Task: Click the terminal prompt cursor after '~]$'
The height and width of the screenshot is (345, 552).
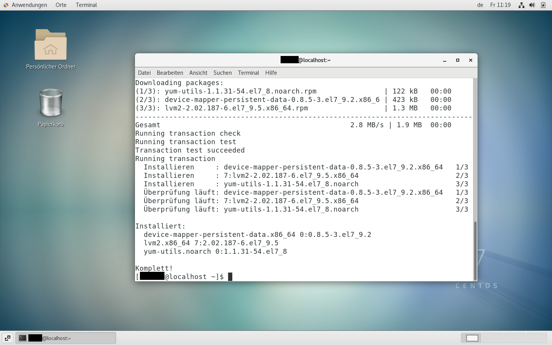Action: pyautogui.click(x=230, y=277)
